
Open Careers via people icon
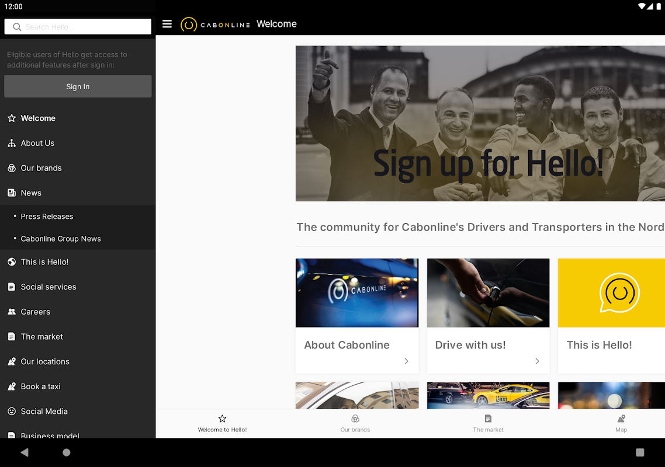coord(12,312)
